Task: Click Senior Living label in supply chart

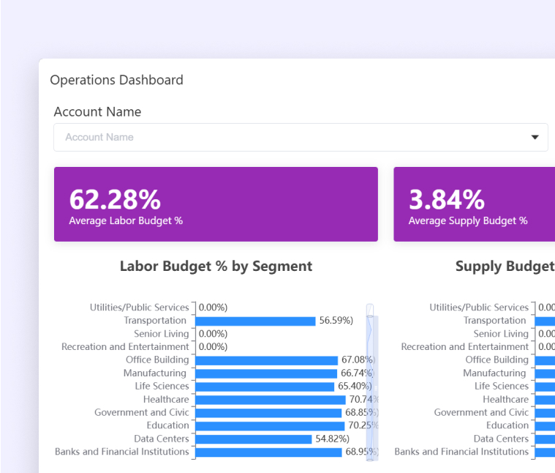Action: 501,334
